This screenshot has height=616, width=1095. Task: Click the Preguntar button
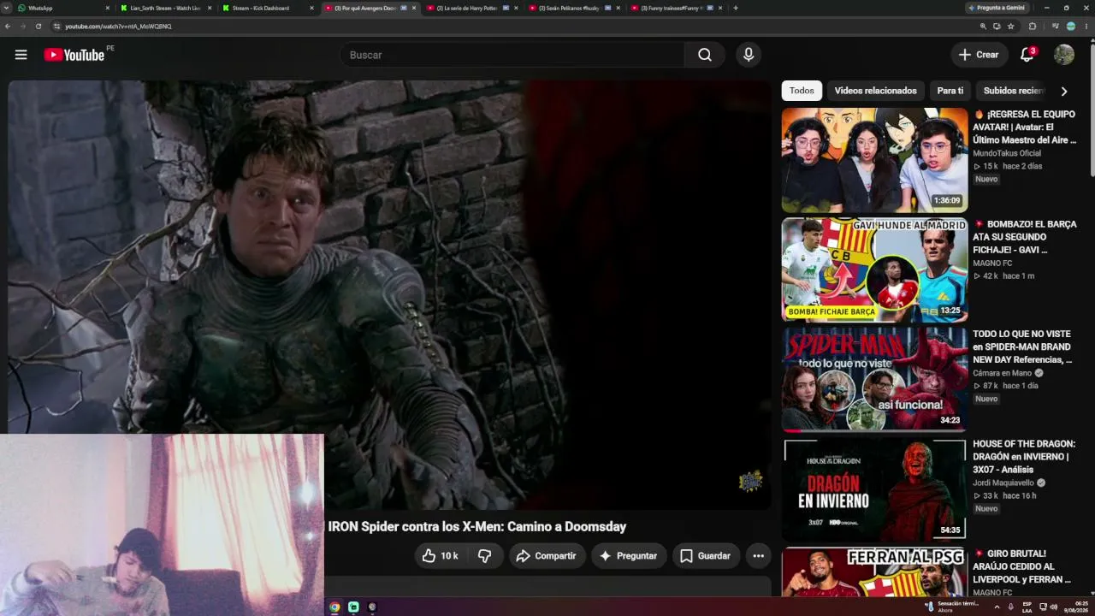tap(628, 556)
